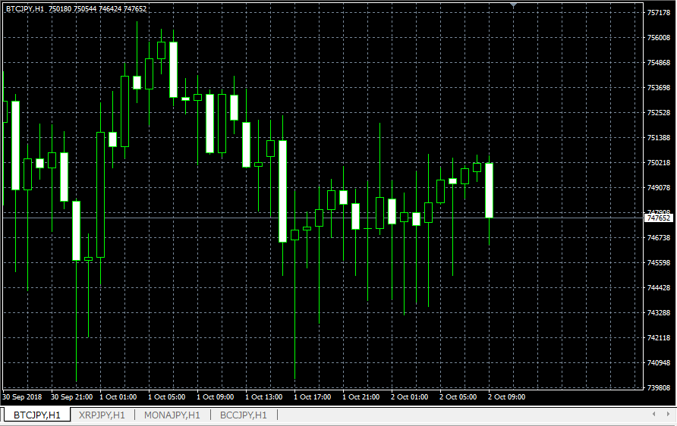The width and height of the screenshot is (677, 426).
Task: Click the 750218 price axis label
Action: (x=658, y=162)
